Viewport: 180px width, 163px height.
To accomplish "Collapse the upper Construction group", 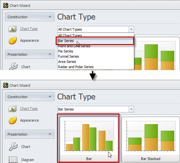I will [50, 17].
